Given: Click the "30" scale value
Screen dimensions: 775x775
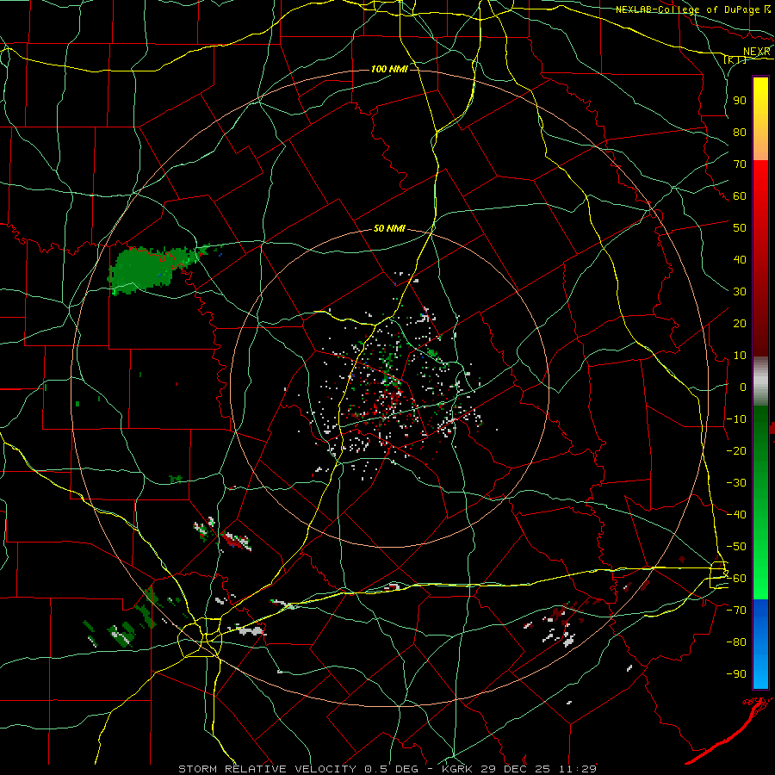Looking at the screenshot, I should click(x=740, y=292).
